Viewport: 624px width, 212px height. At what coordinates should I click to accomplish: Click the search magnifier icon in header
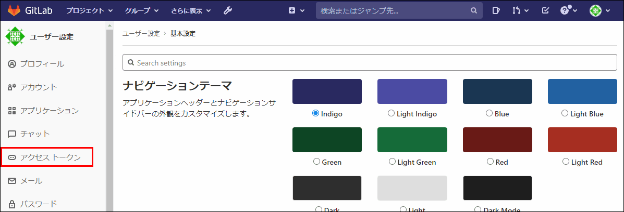(x=473, y=11)
